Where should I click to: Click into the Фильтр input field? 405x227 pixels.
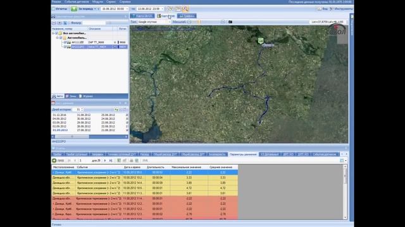[94, 23]
